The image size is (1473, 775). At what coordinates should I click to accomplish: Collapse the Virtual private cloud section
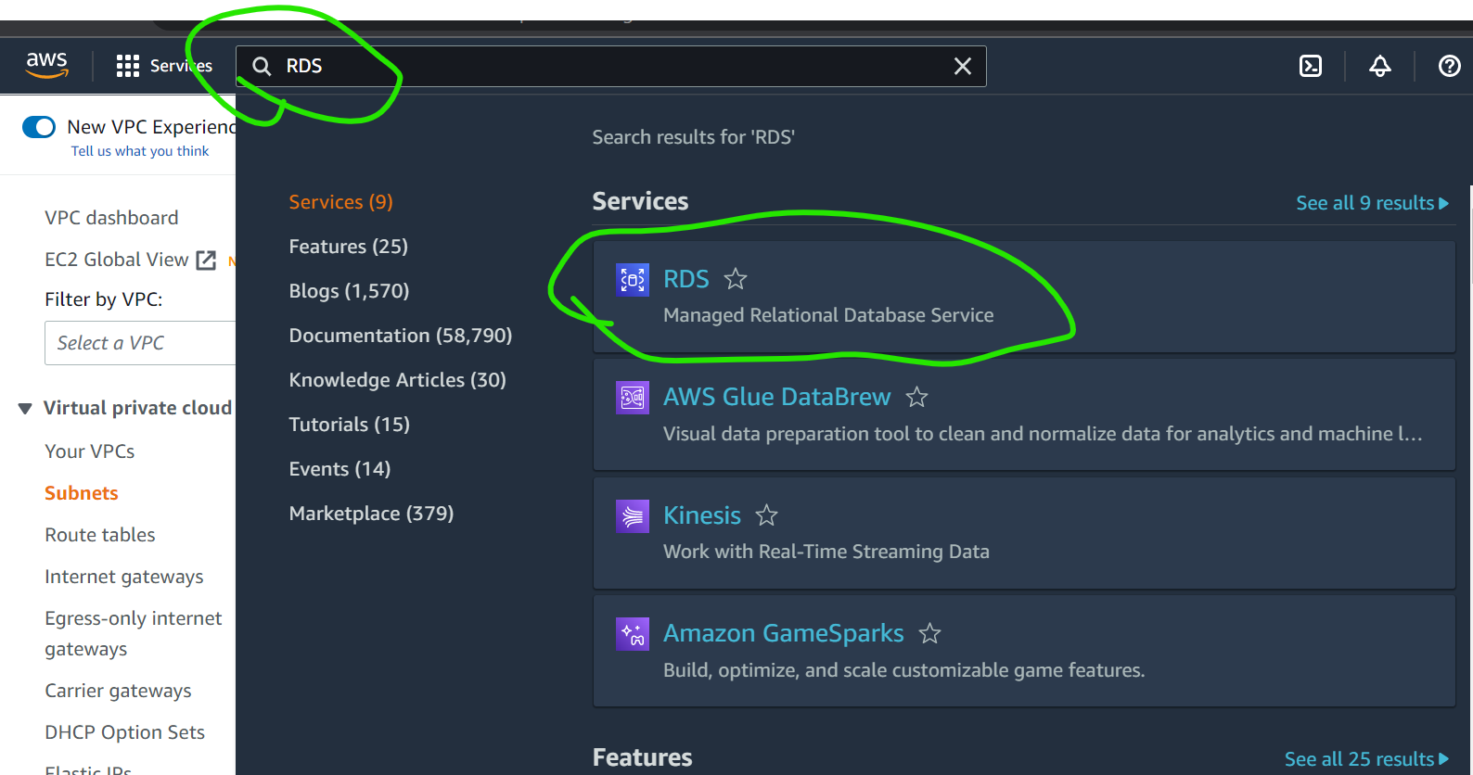point(25,409)
